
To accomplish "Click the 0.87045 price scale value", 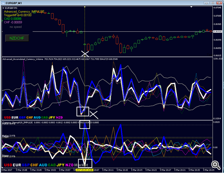I will coord(217,7).
